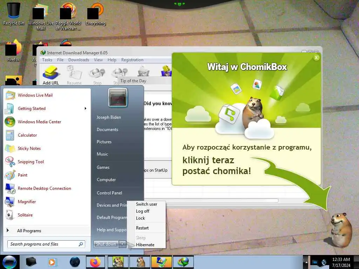359x269 pixels.
Task: Select Log off from power menu
Action: pyautogui.click(x=147, y=211)
